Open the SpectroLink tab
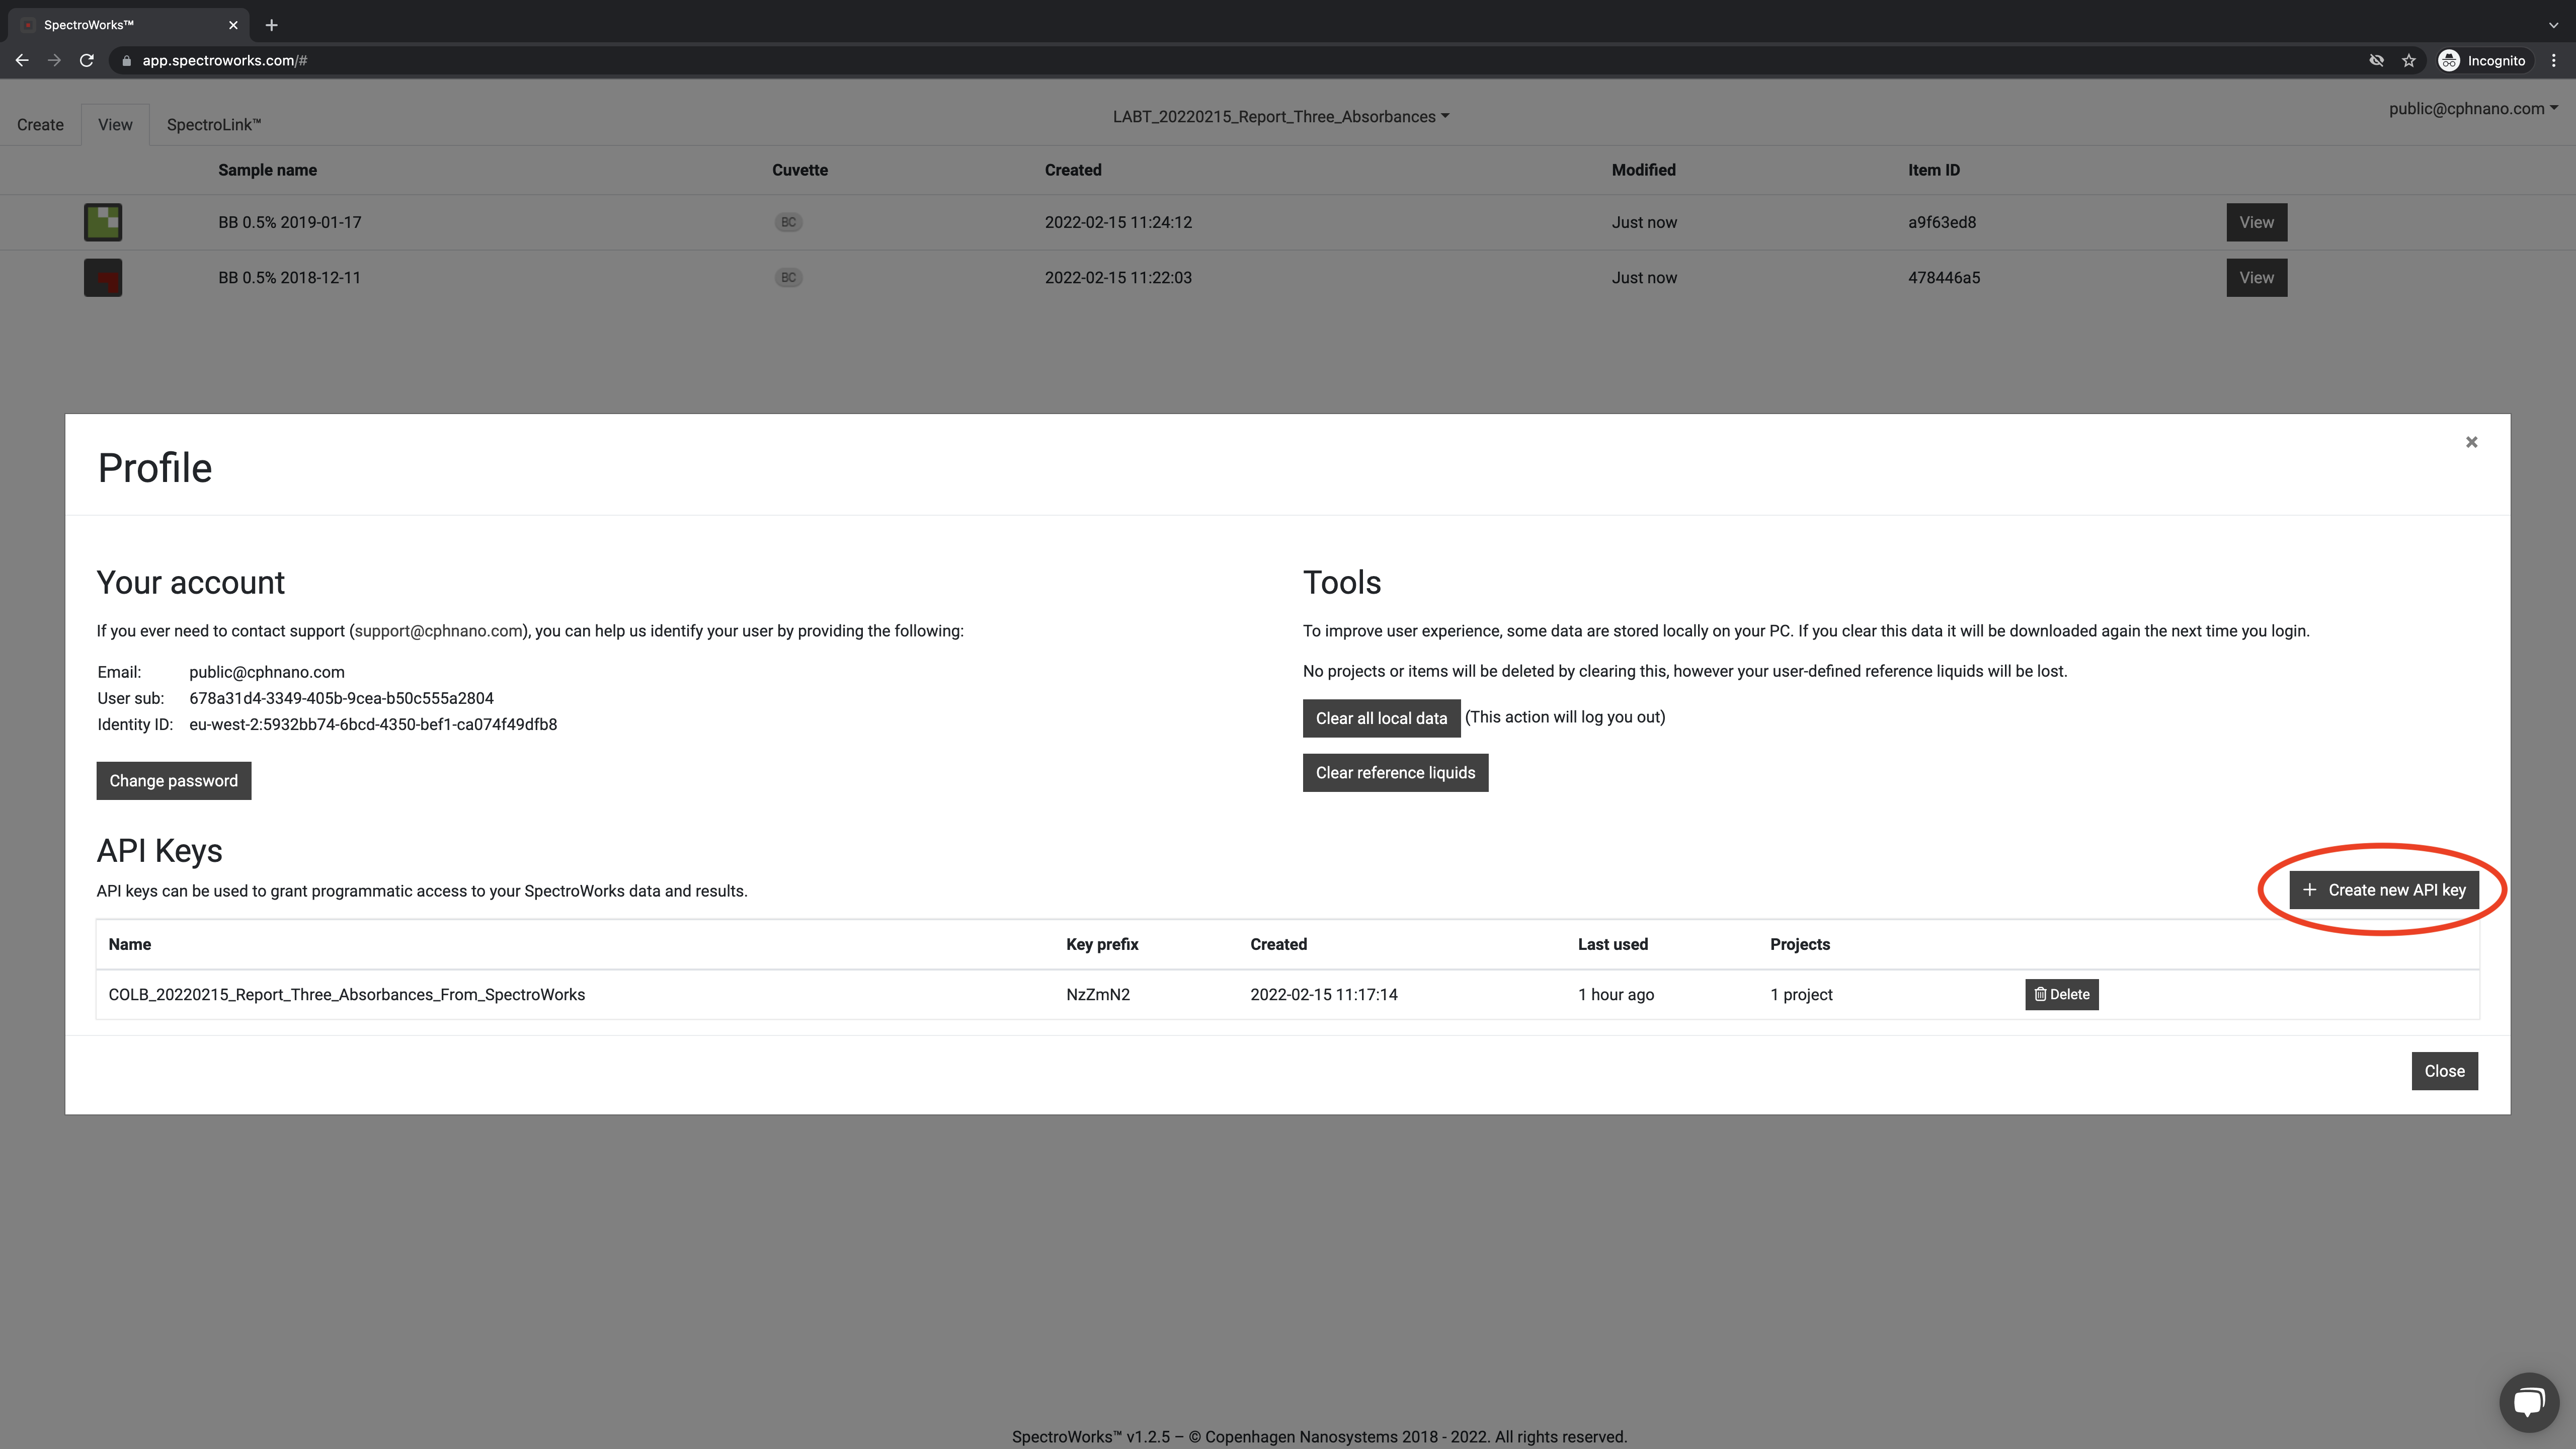 [213, 125]
